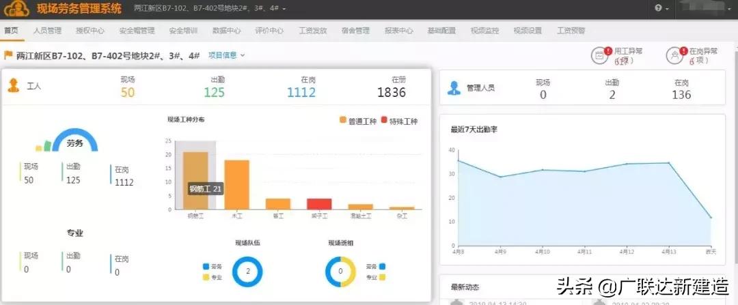Open the 报表中心 tab
Viewport: 738px width, 305px height.
(398, 31)
